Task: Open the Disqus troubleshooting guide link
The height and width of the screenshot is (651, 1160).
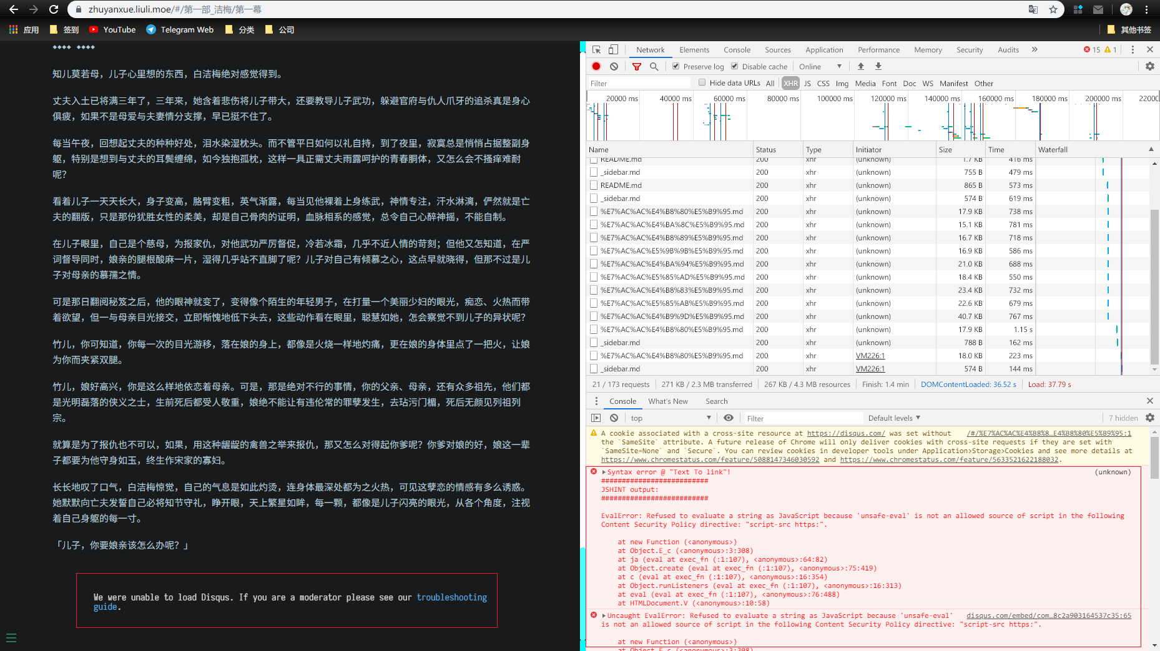Action: coord(451,597)
